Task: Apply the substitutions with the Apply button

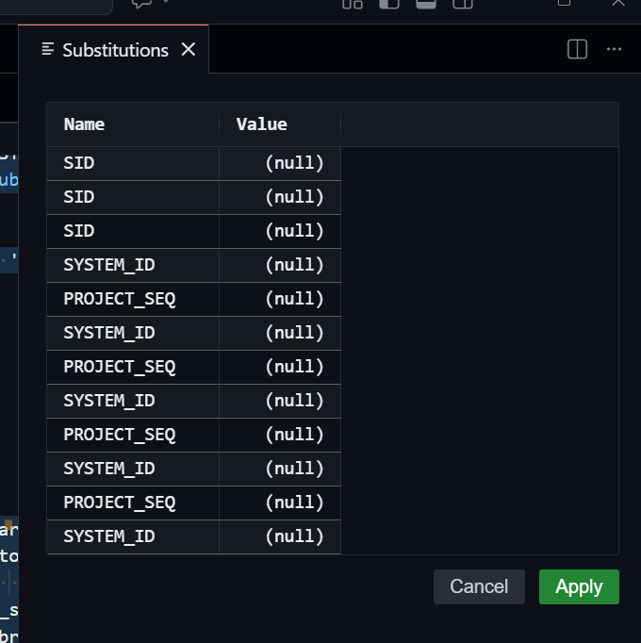Action: 579,586
